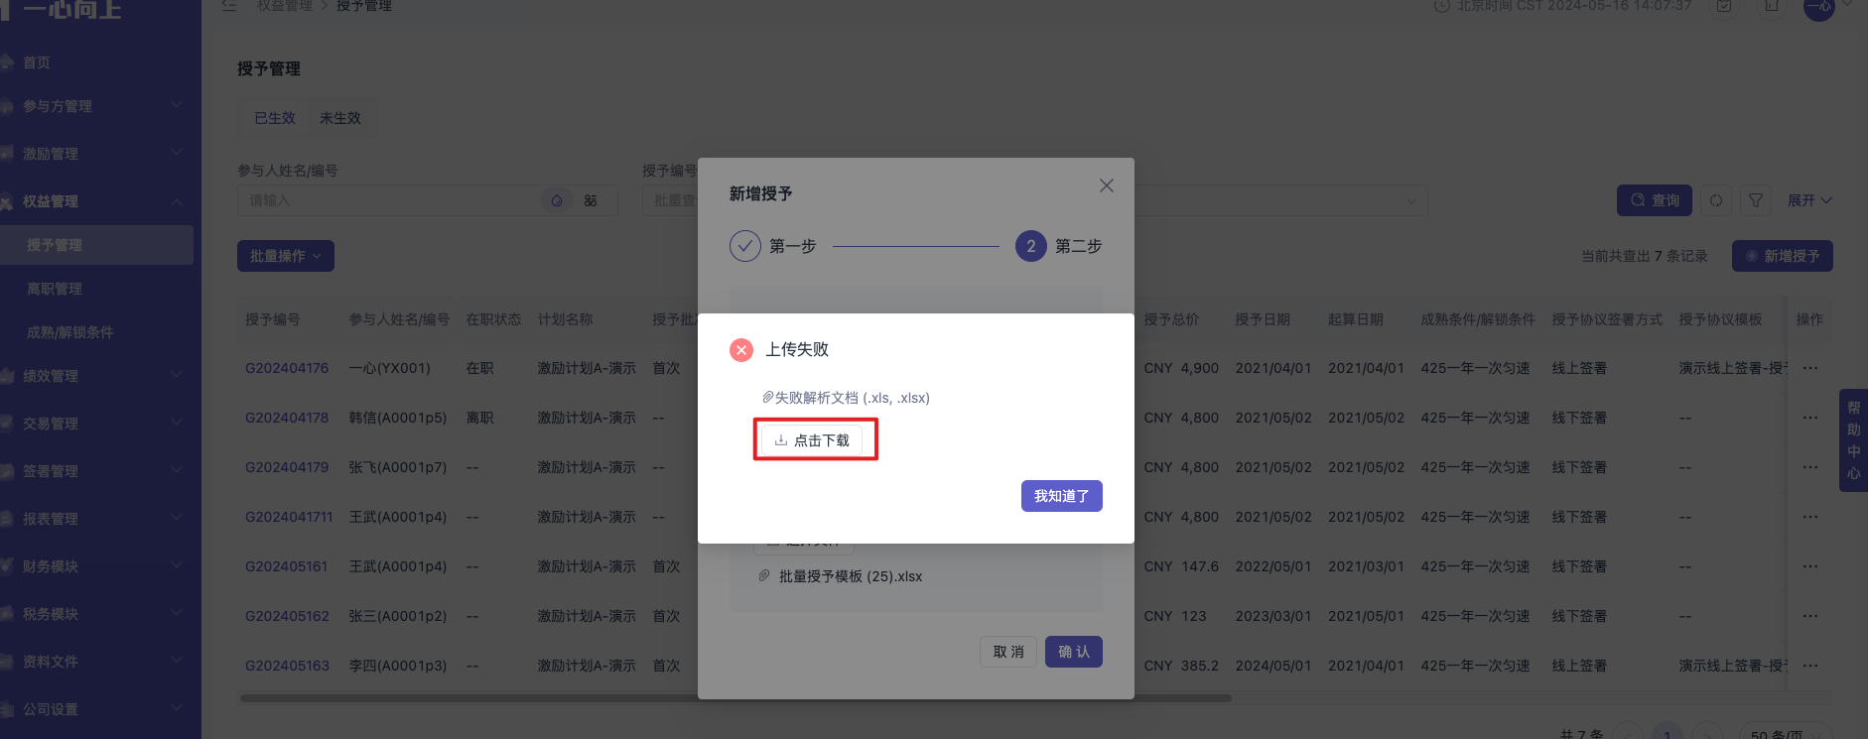Click the red upload failed error icon
1868x739 pixels.
[x=741, y=350]
